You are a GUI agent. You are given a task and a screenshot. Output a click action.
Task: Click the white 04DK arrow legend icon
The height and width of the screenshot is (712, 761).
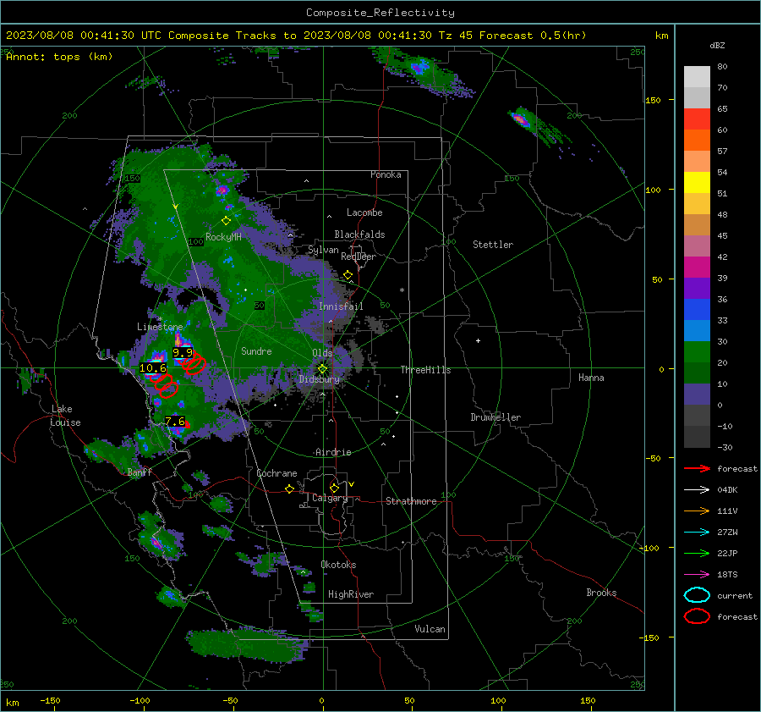[697, 490]
